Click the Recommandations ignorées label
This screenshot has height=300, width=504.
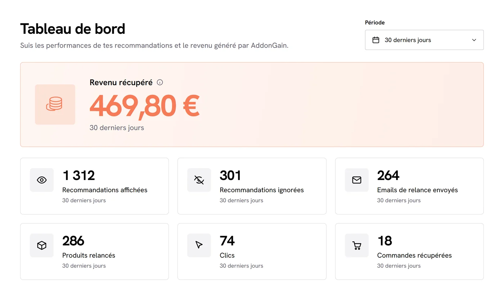pyautogui.click(x=262, y=190)
